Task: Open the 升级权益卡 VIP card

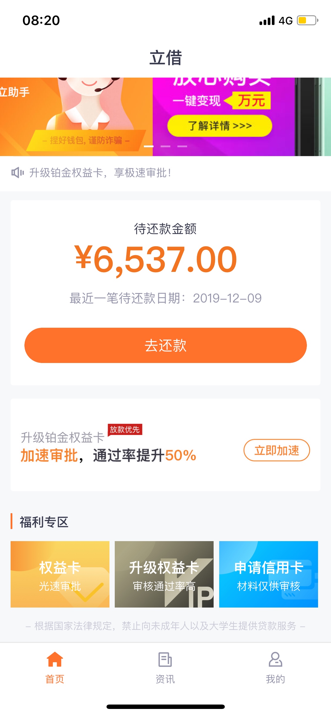Action: [164, 574]
